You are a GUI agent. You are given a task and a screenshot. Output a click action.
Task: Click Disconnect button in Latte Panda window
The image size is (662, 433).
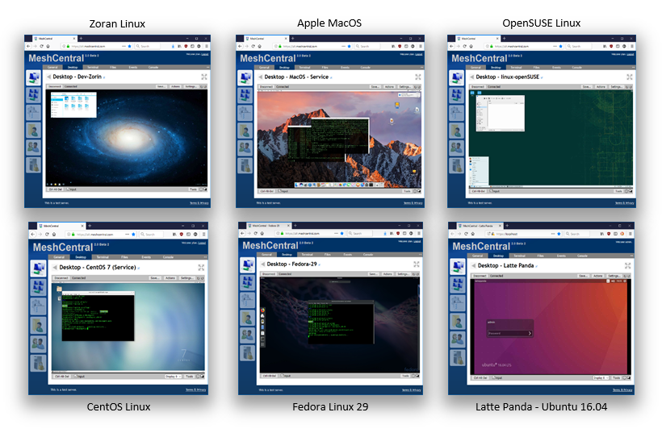pos(480,276)
